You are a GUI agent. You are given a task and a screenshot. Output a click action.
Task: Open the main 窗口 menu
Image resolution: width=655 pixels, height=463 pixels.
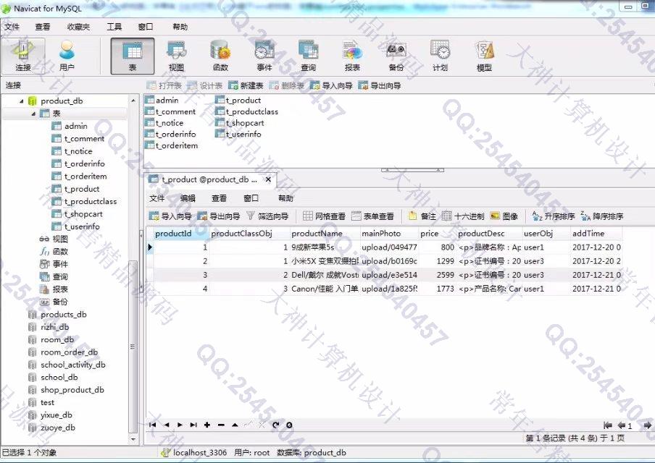[146, 27]
